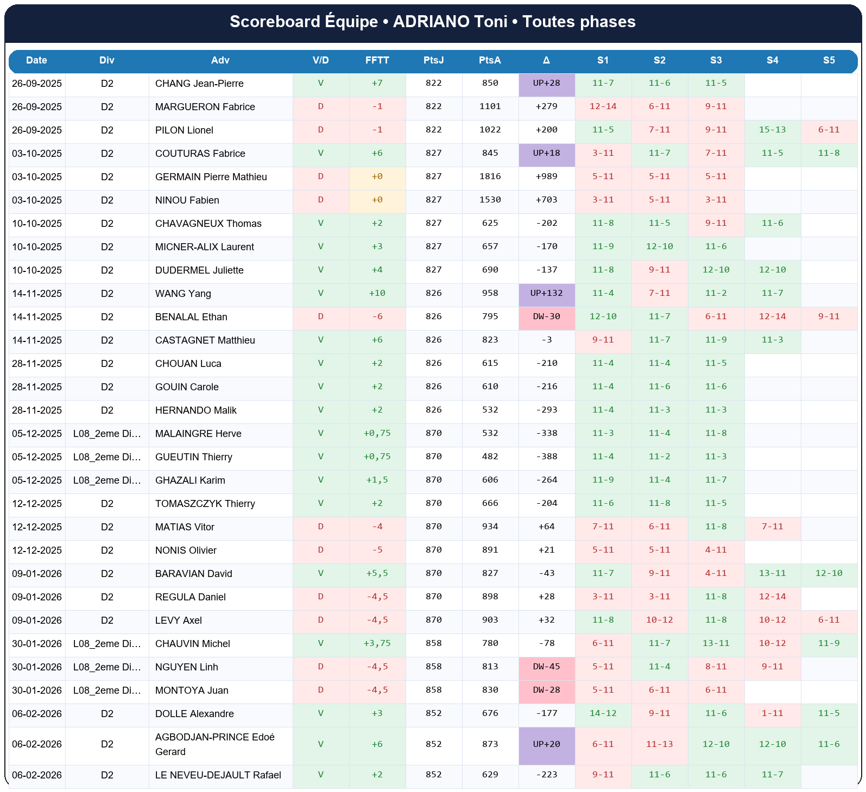Select the V/D column header
Screen dimensions: 866x792
(321, 60)
